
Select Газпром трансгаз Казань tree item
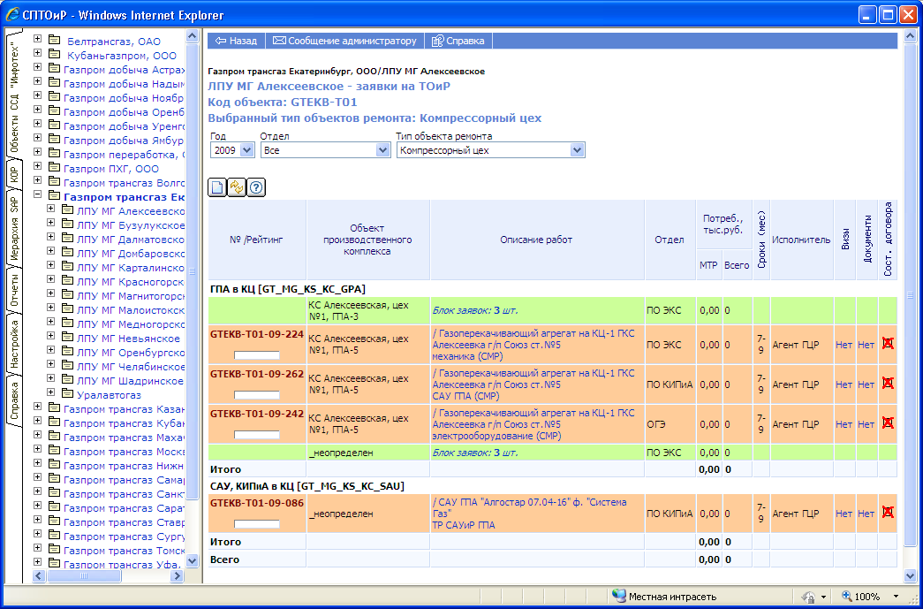(124, 408)
